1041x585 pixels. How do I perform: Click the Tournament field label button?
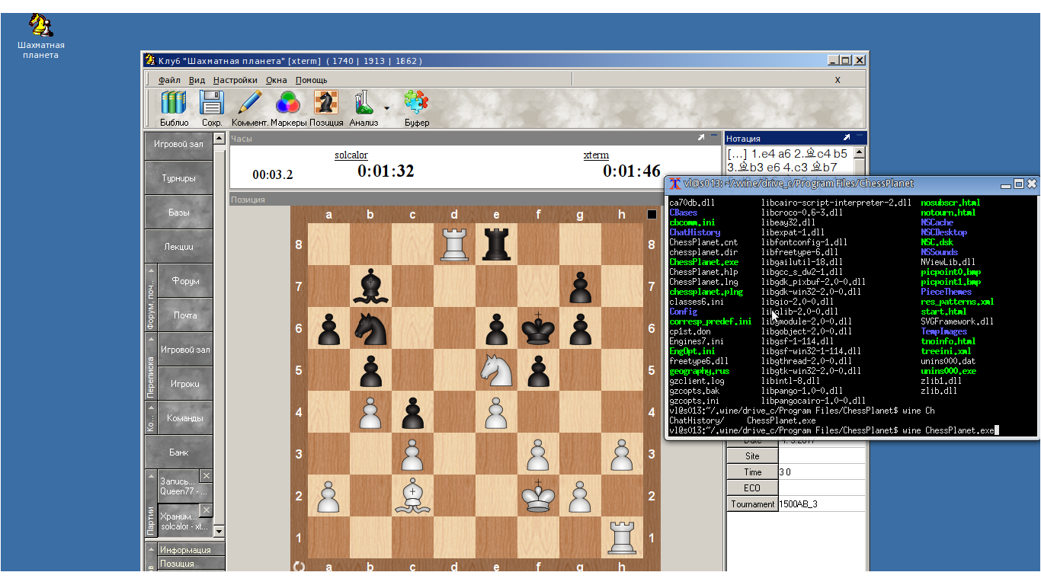[x=752, y=504]
